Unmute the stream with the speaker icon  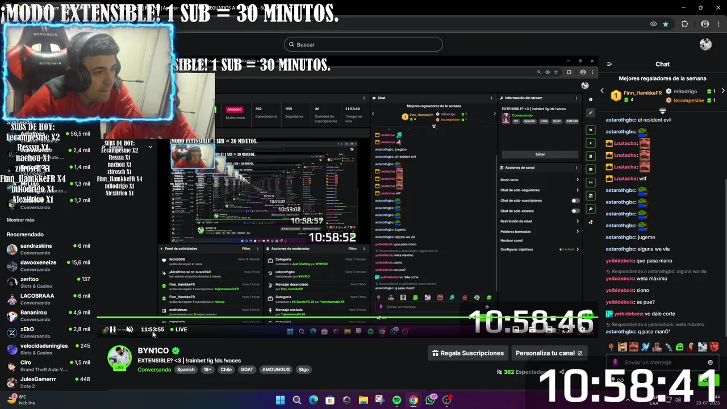[x=129, y=329]
